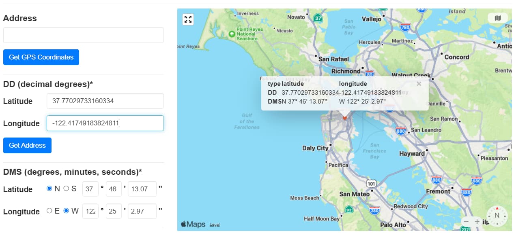
Task: Click the DMS latitude seconds field
Action: click(x=142, y=189)
